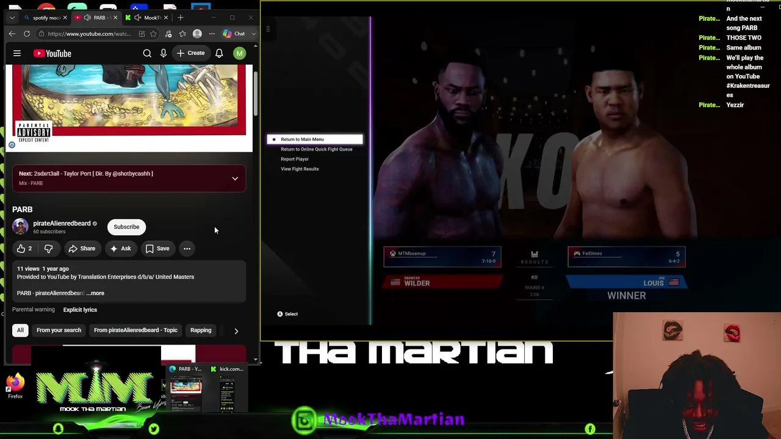Dislike the PARB video
781x439 pixels.
pos(49,249)
